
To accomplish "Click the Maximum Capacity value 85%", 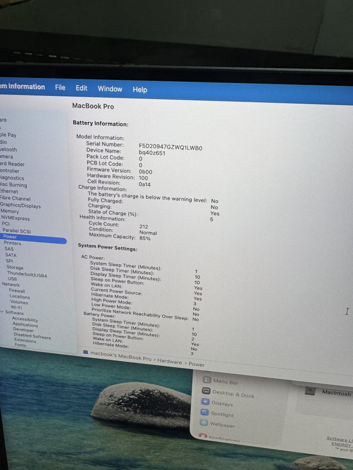I will coord(145,238).
